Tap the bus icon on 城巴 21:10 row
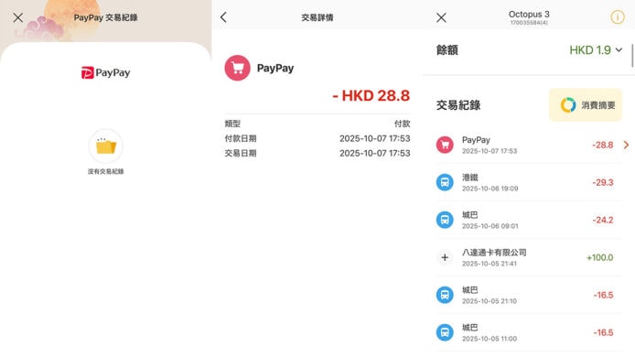The image size is (635, 357). (445, 295)
